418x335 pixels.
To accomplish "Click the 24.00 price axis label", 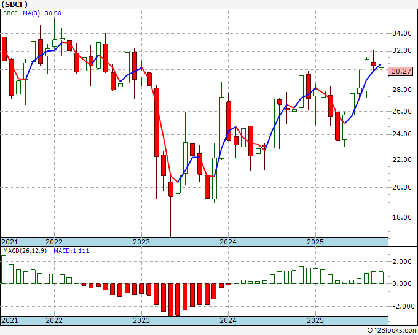I will pos(402,134).
